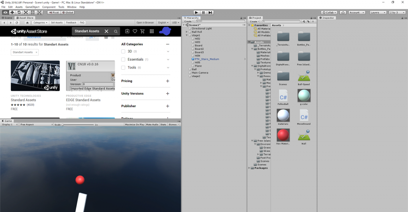Check the 3D category filter
This screenshot has width=408, height=212.
click(x=124, y=51)
